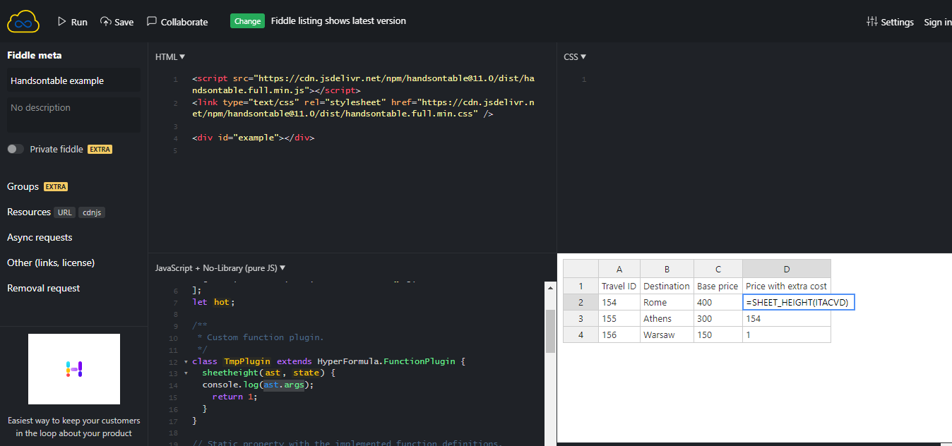The width and height of the screenshot is (952, 446).
Task: Click the ad text about customers
Action: pyautogui.click(x=74, y=427)
